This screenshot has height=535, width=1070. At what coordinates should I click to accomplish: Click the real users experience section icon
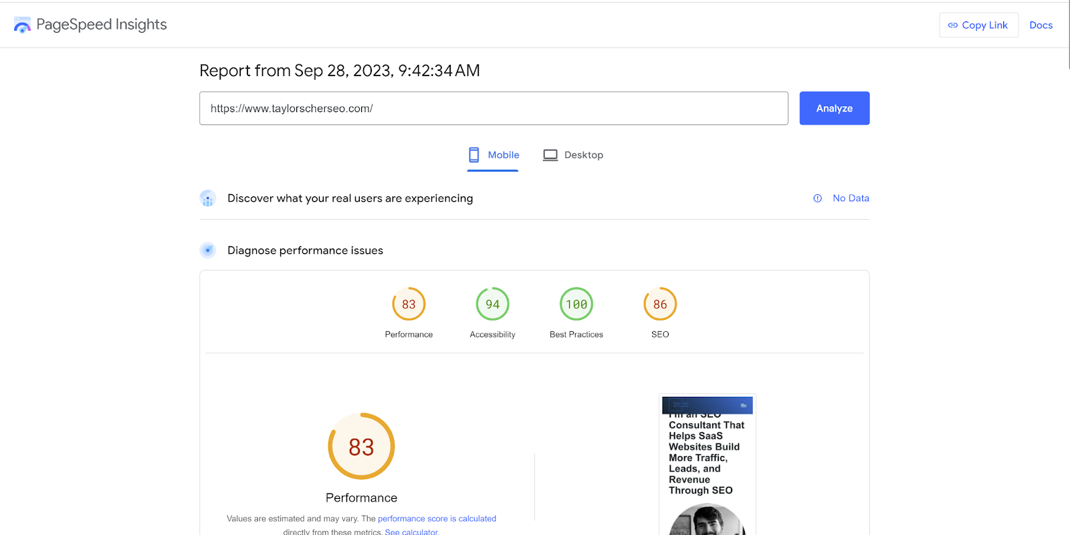(208, 198)
